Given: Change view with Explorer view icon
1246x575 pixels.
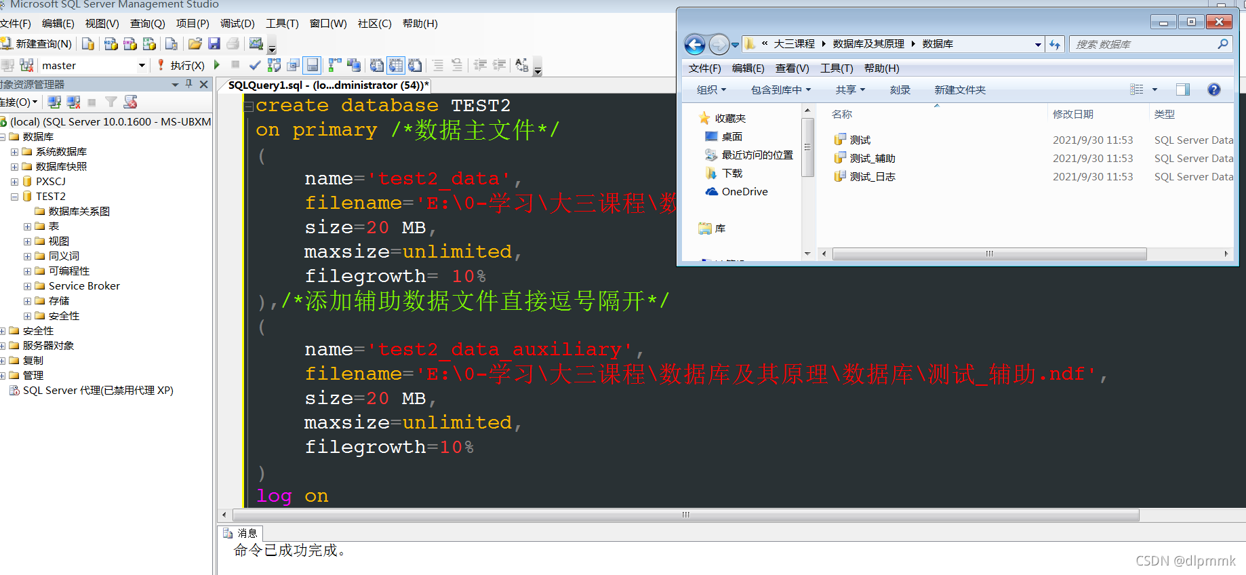Looking at the screenshot, I should point(1137,90).
